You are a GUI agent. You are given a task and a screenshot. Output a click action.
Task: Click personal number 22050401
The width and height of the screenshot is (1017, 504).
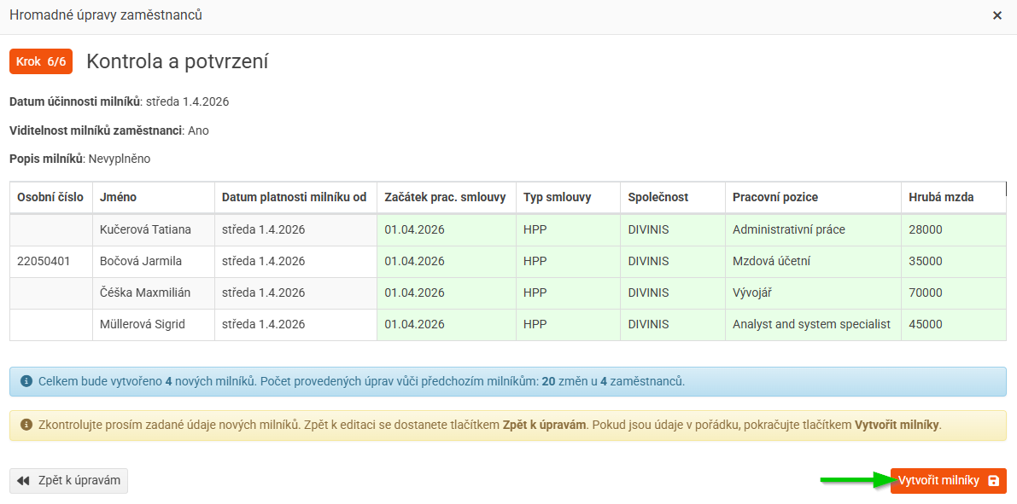[44, 261]
